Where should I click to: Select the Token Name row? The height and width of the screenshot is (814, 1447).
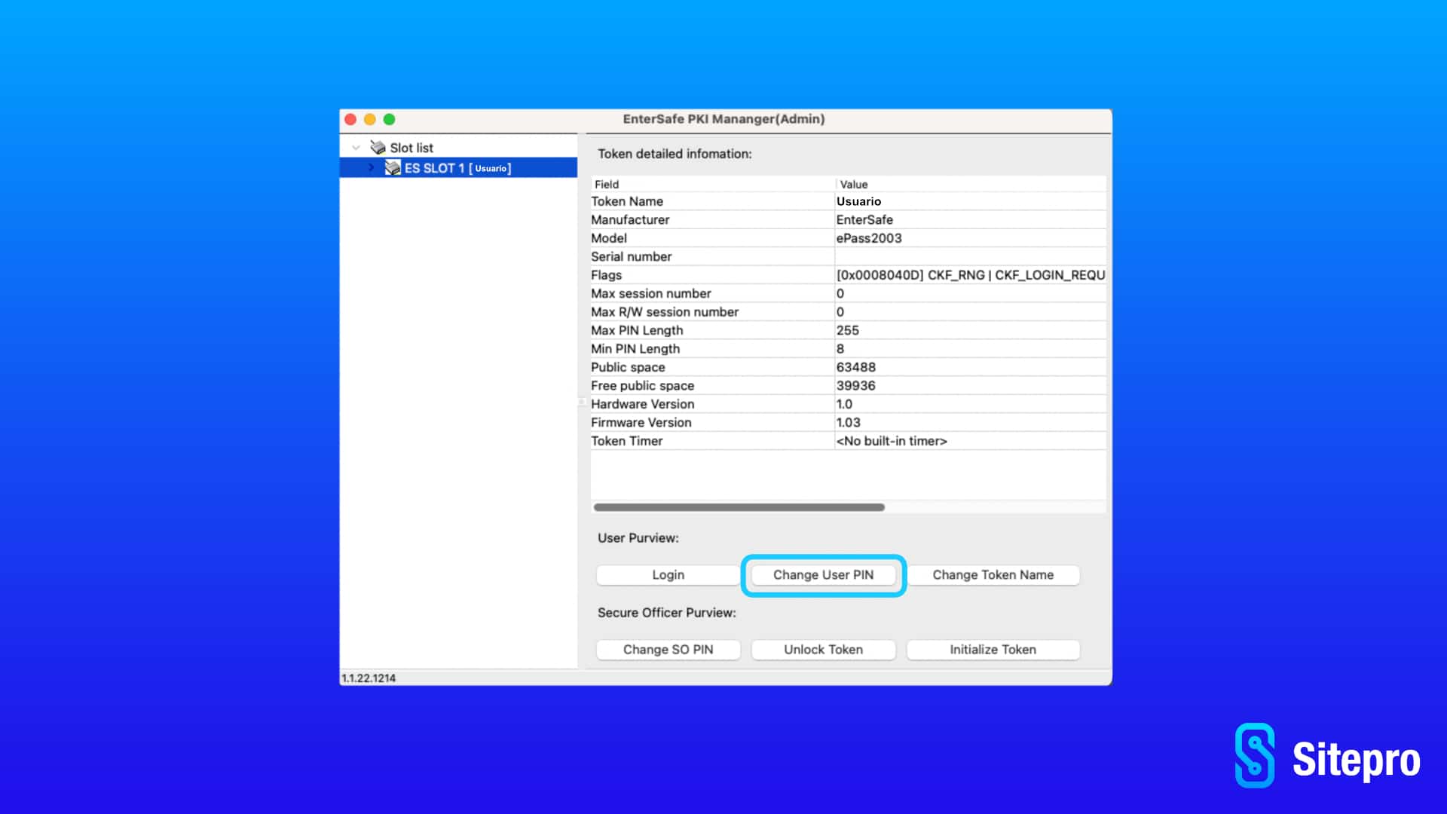tap(848, 201)
